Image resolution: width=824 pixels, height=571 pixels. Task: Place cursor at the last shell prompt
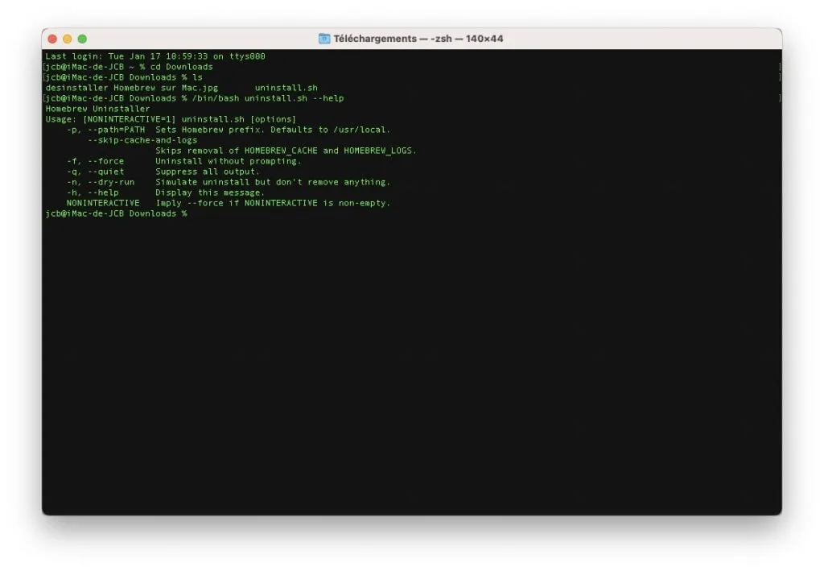click(x=193, y=213)
